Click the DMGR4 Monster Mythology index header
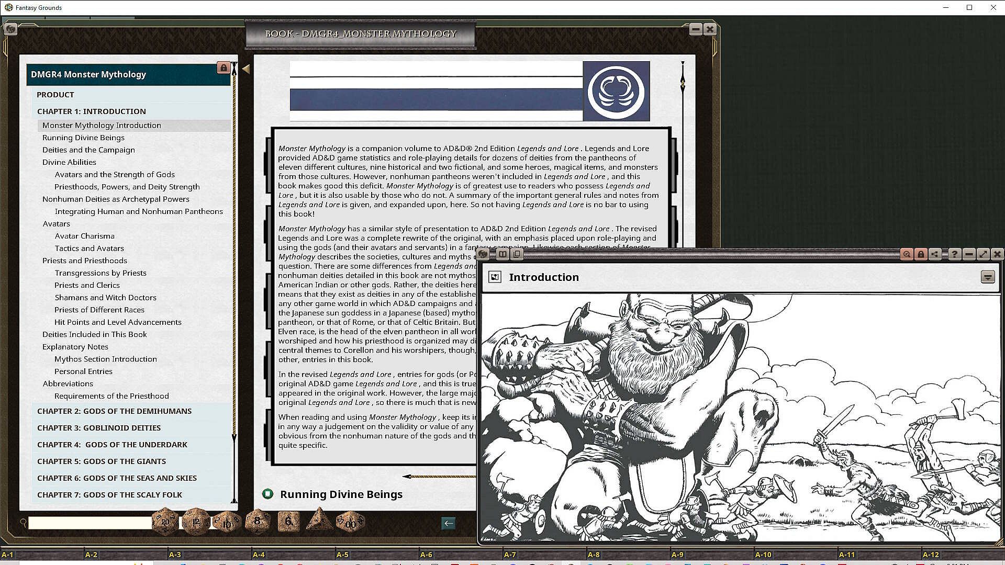The height and width of the screenshot is (565, 1005). tap(128, 75)
